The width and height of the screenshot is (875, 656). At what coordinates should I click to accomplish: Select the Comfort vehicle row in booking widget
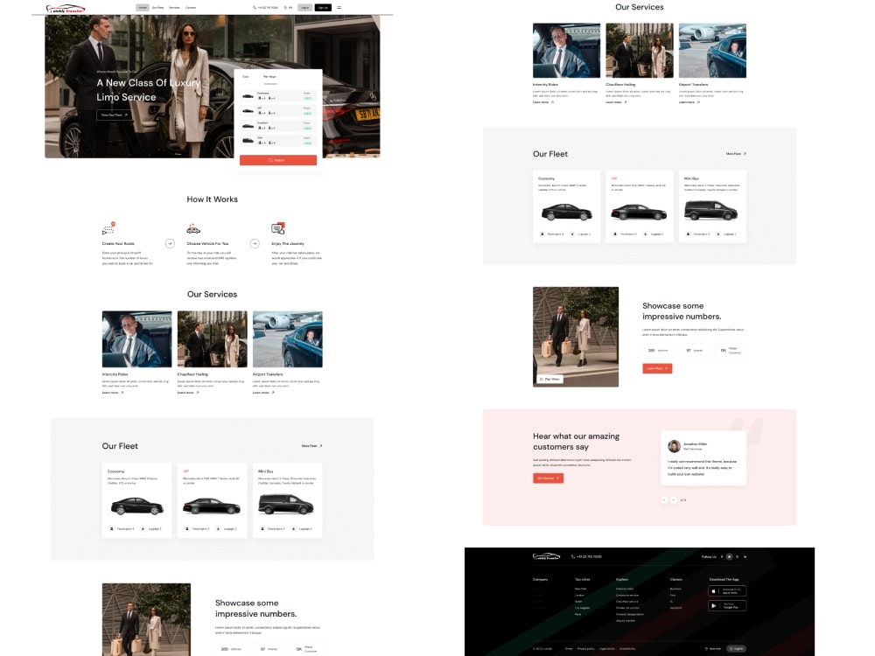pos(278,126)
